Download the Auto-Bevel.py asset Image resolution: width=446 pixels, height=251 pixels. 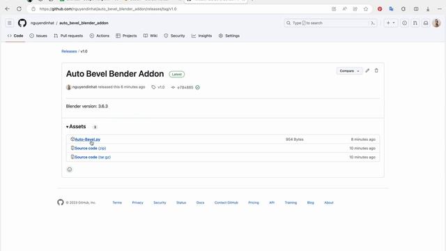[87, 139]
